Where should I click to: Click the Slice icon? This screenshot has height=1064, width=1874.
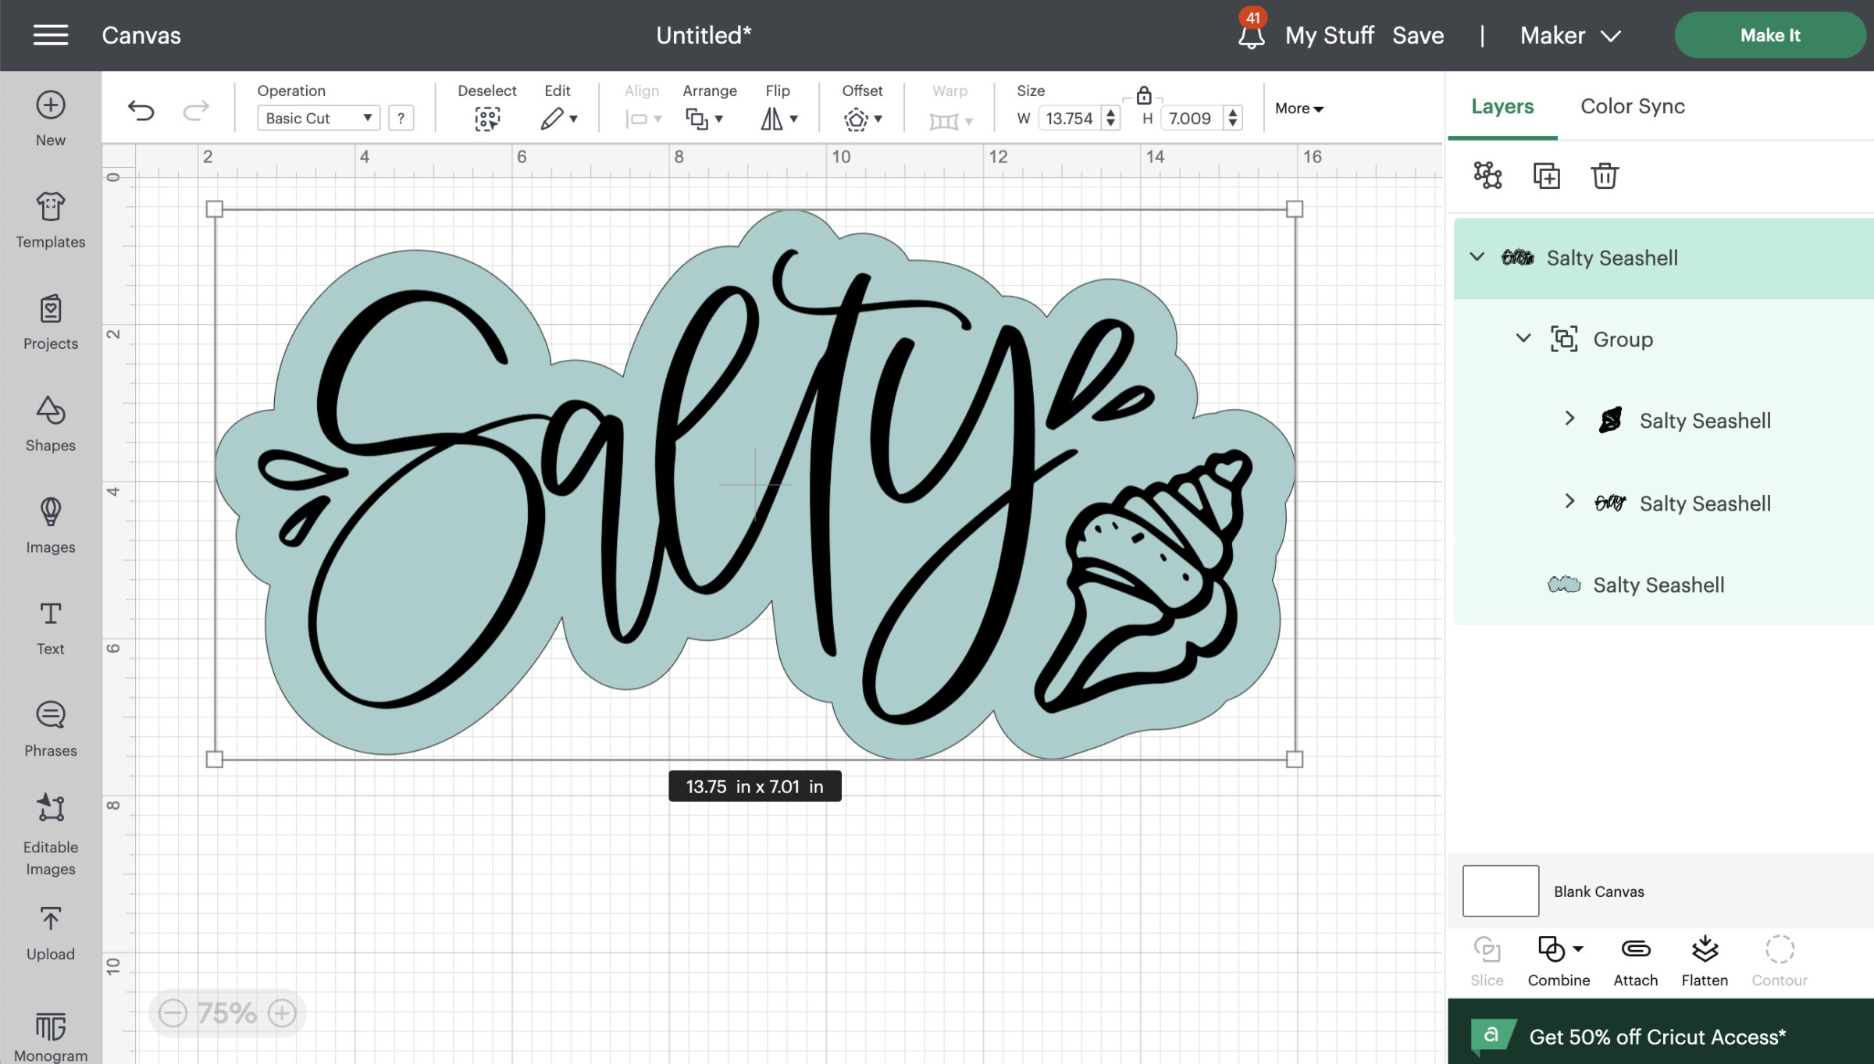tap(1487, 951)
